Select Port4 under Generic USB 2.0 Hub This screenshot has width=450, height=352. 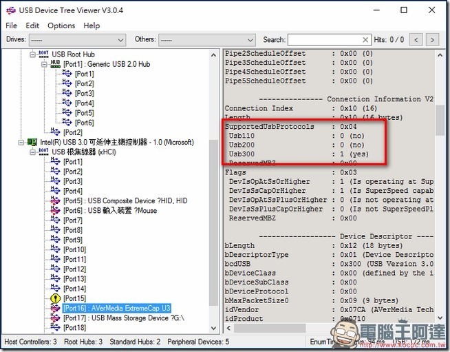[x=85, y=103]
